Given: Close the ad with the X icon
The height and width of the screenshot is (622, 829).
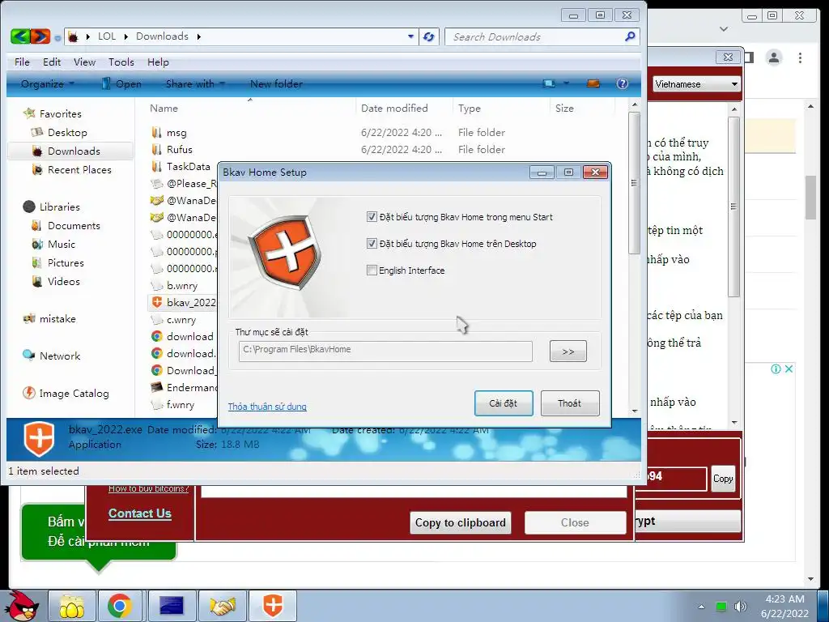Looking at the screenshot, I should point(789,369).
